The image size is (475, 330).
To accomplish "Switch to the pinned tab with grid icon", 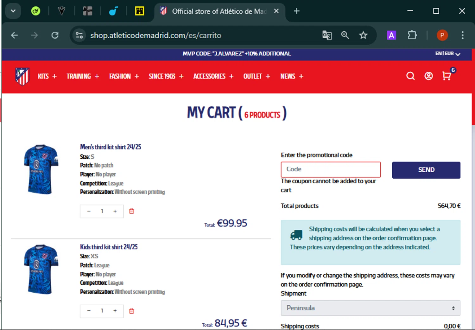I will [88, 11].
